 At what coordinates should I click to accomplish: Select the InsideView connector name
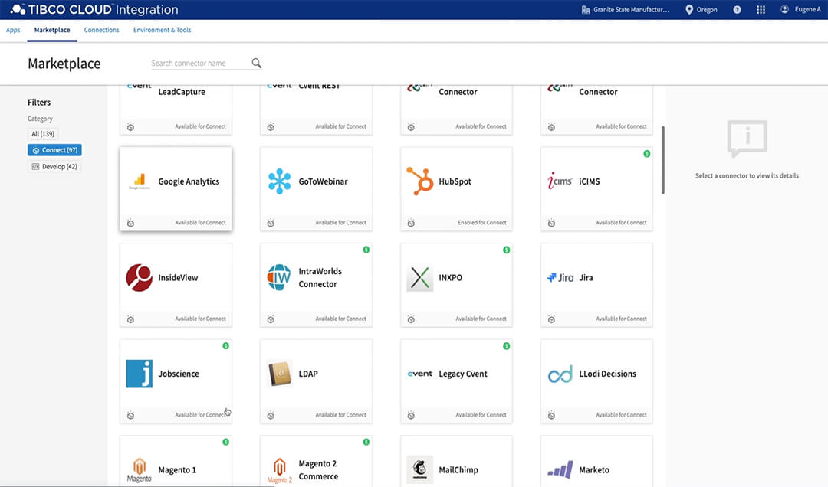click(178, 277)
